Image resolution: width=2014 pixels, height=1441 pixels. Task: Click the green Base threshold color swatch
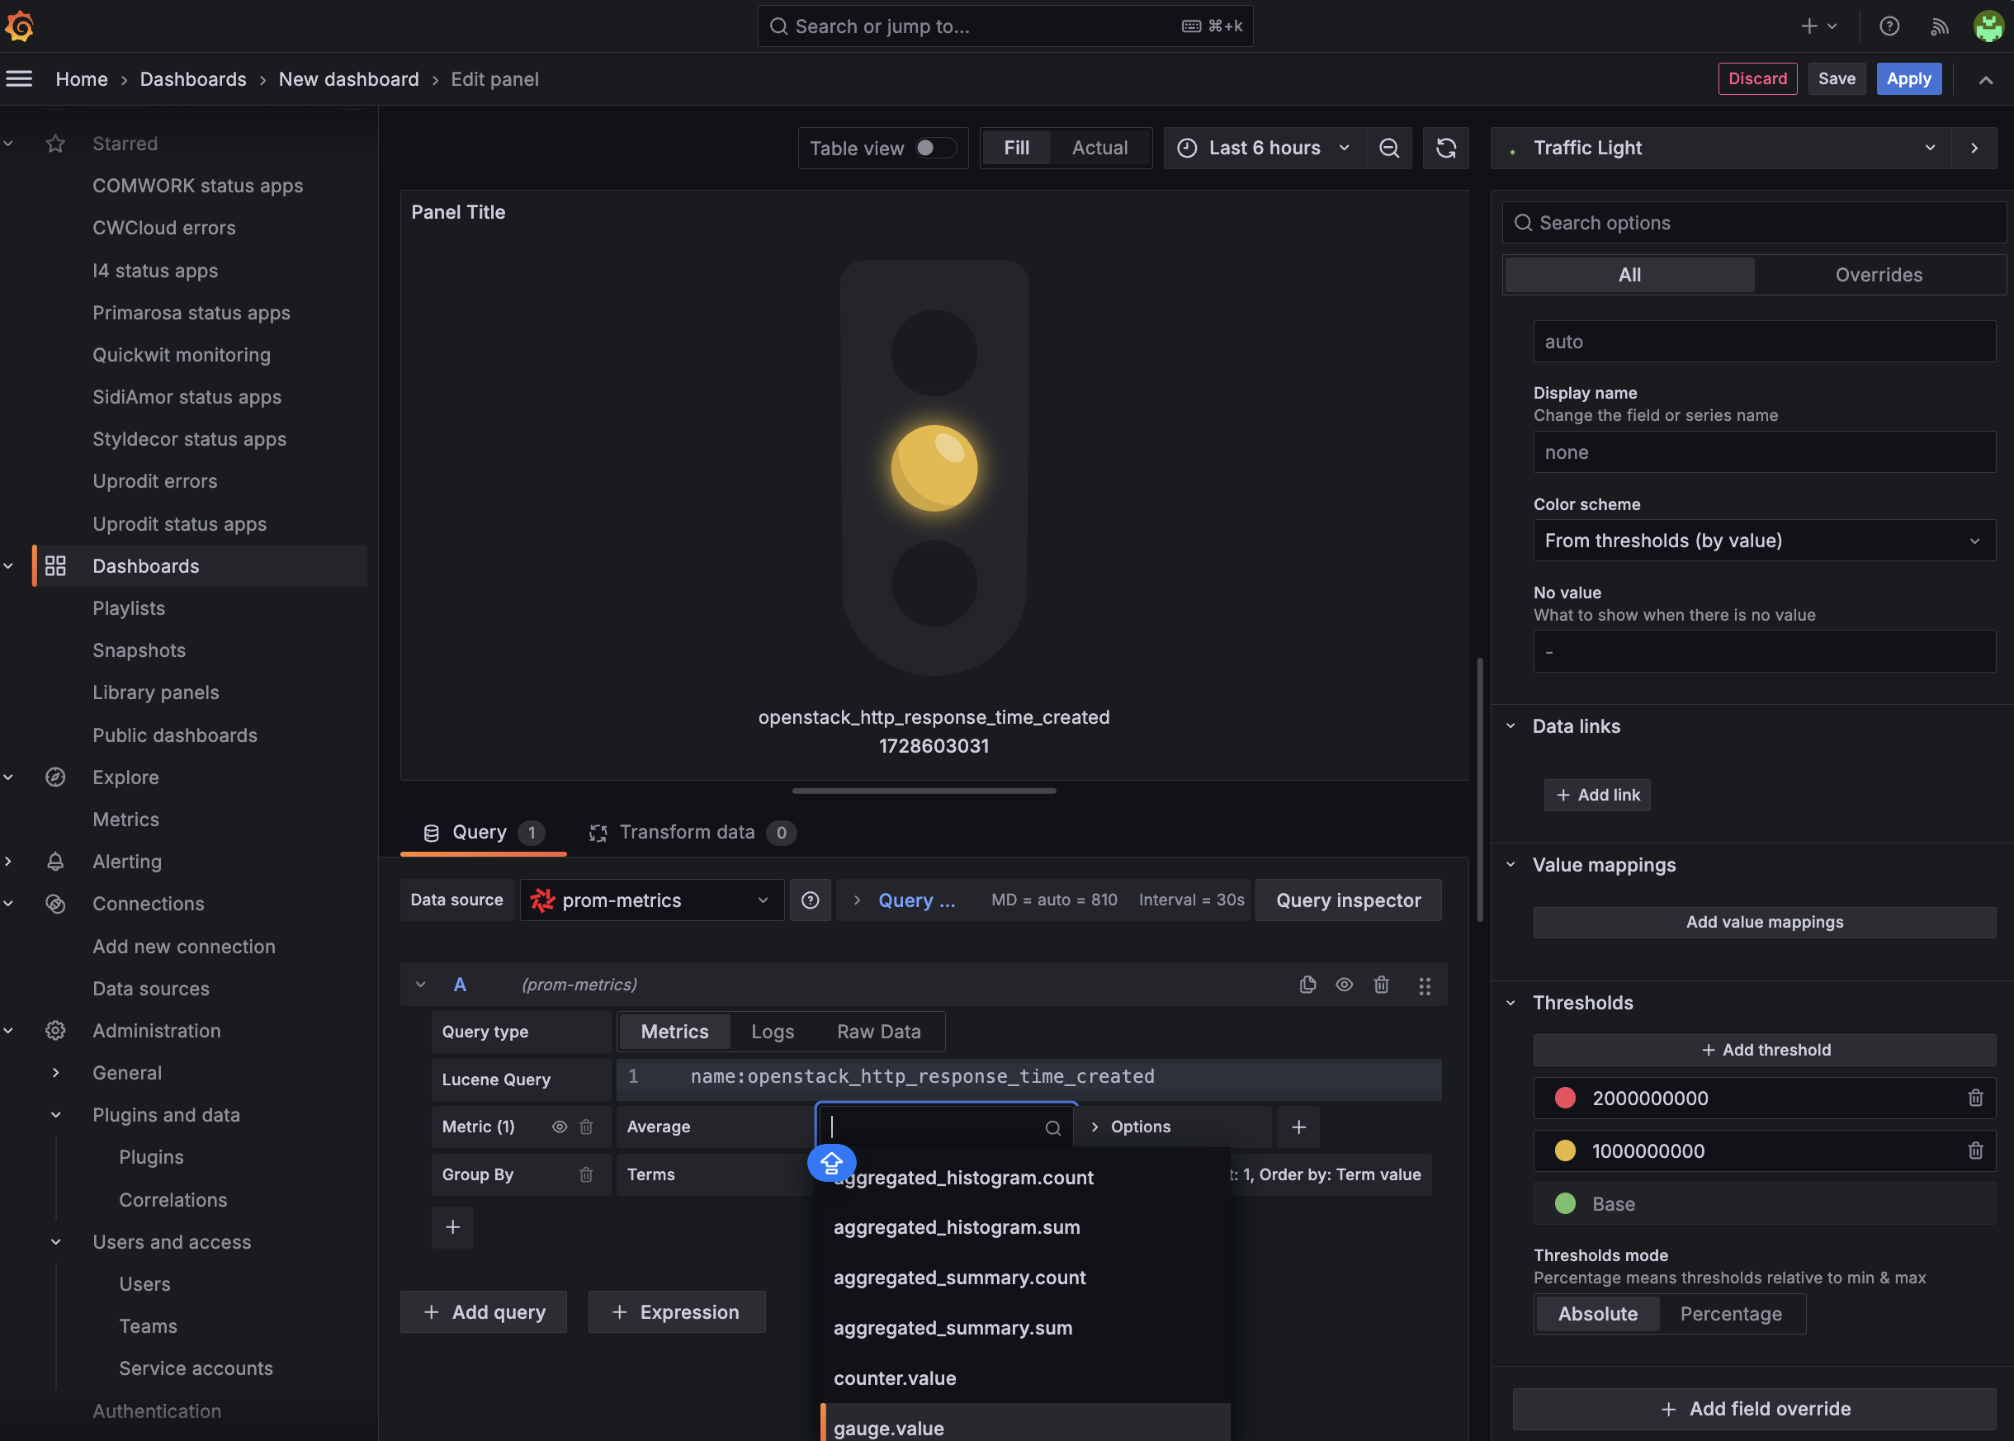(x=1565, y=1204)
